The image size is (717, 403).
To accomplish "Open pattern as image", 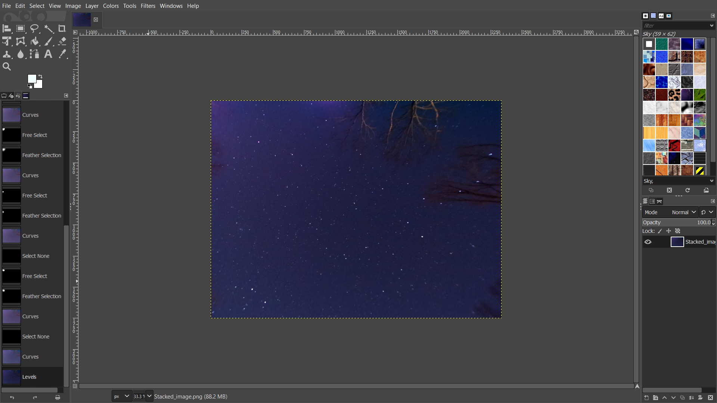I will click(x=706, y=190).
